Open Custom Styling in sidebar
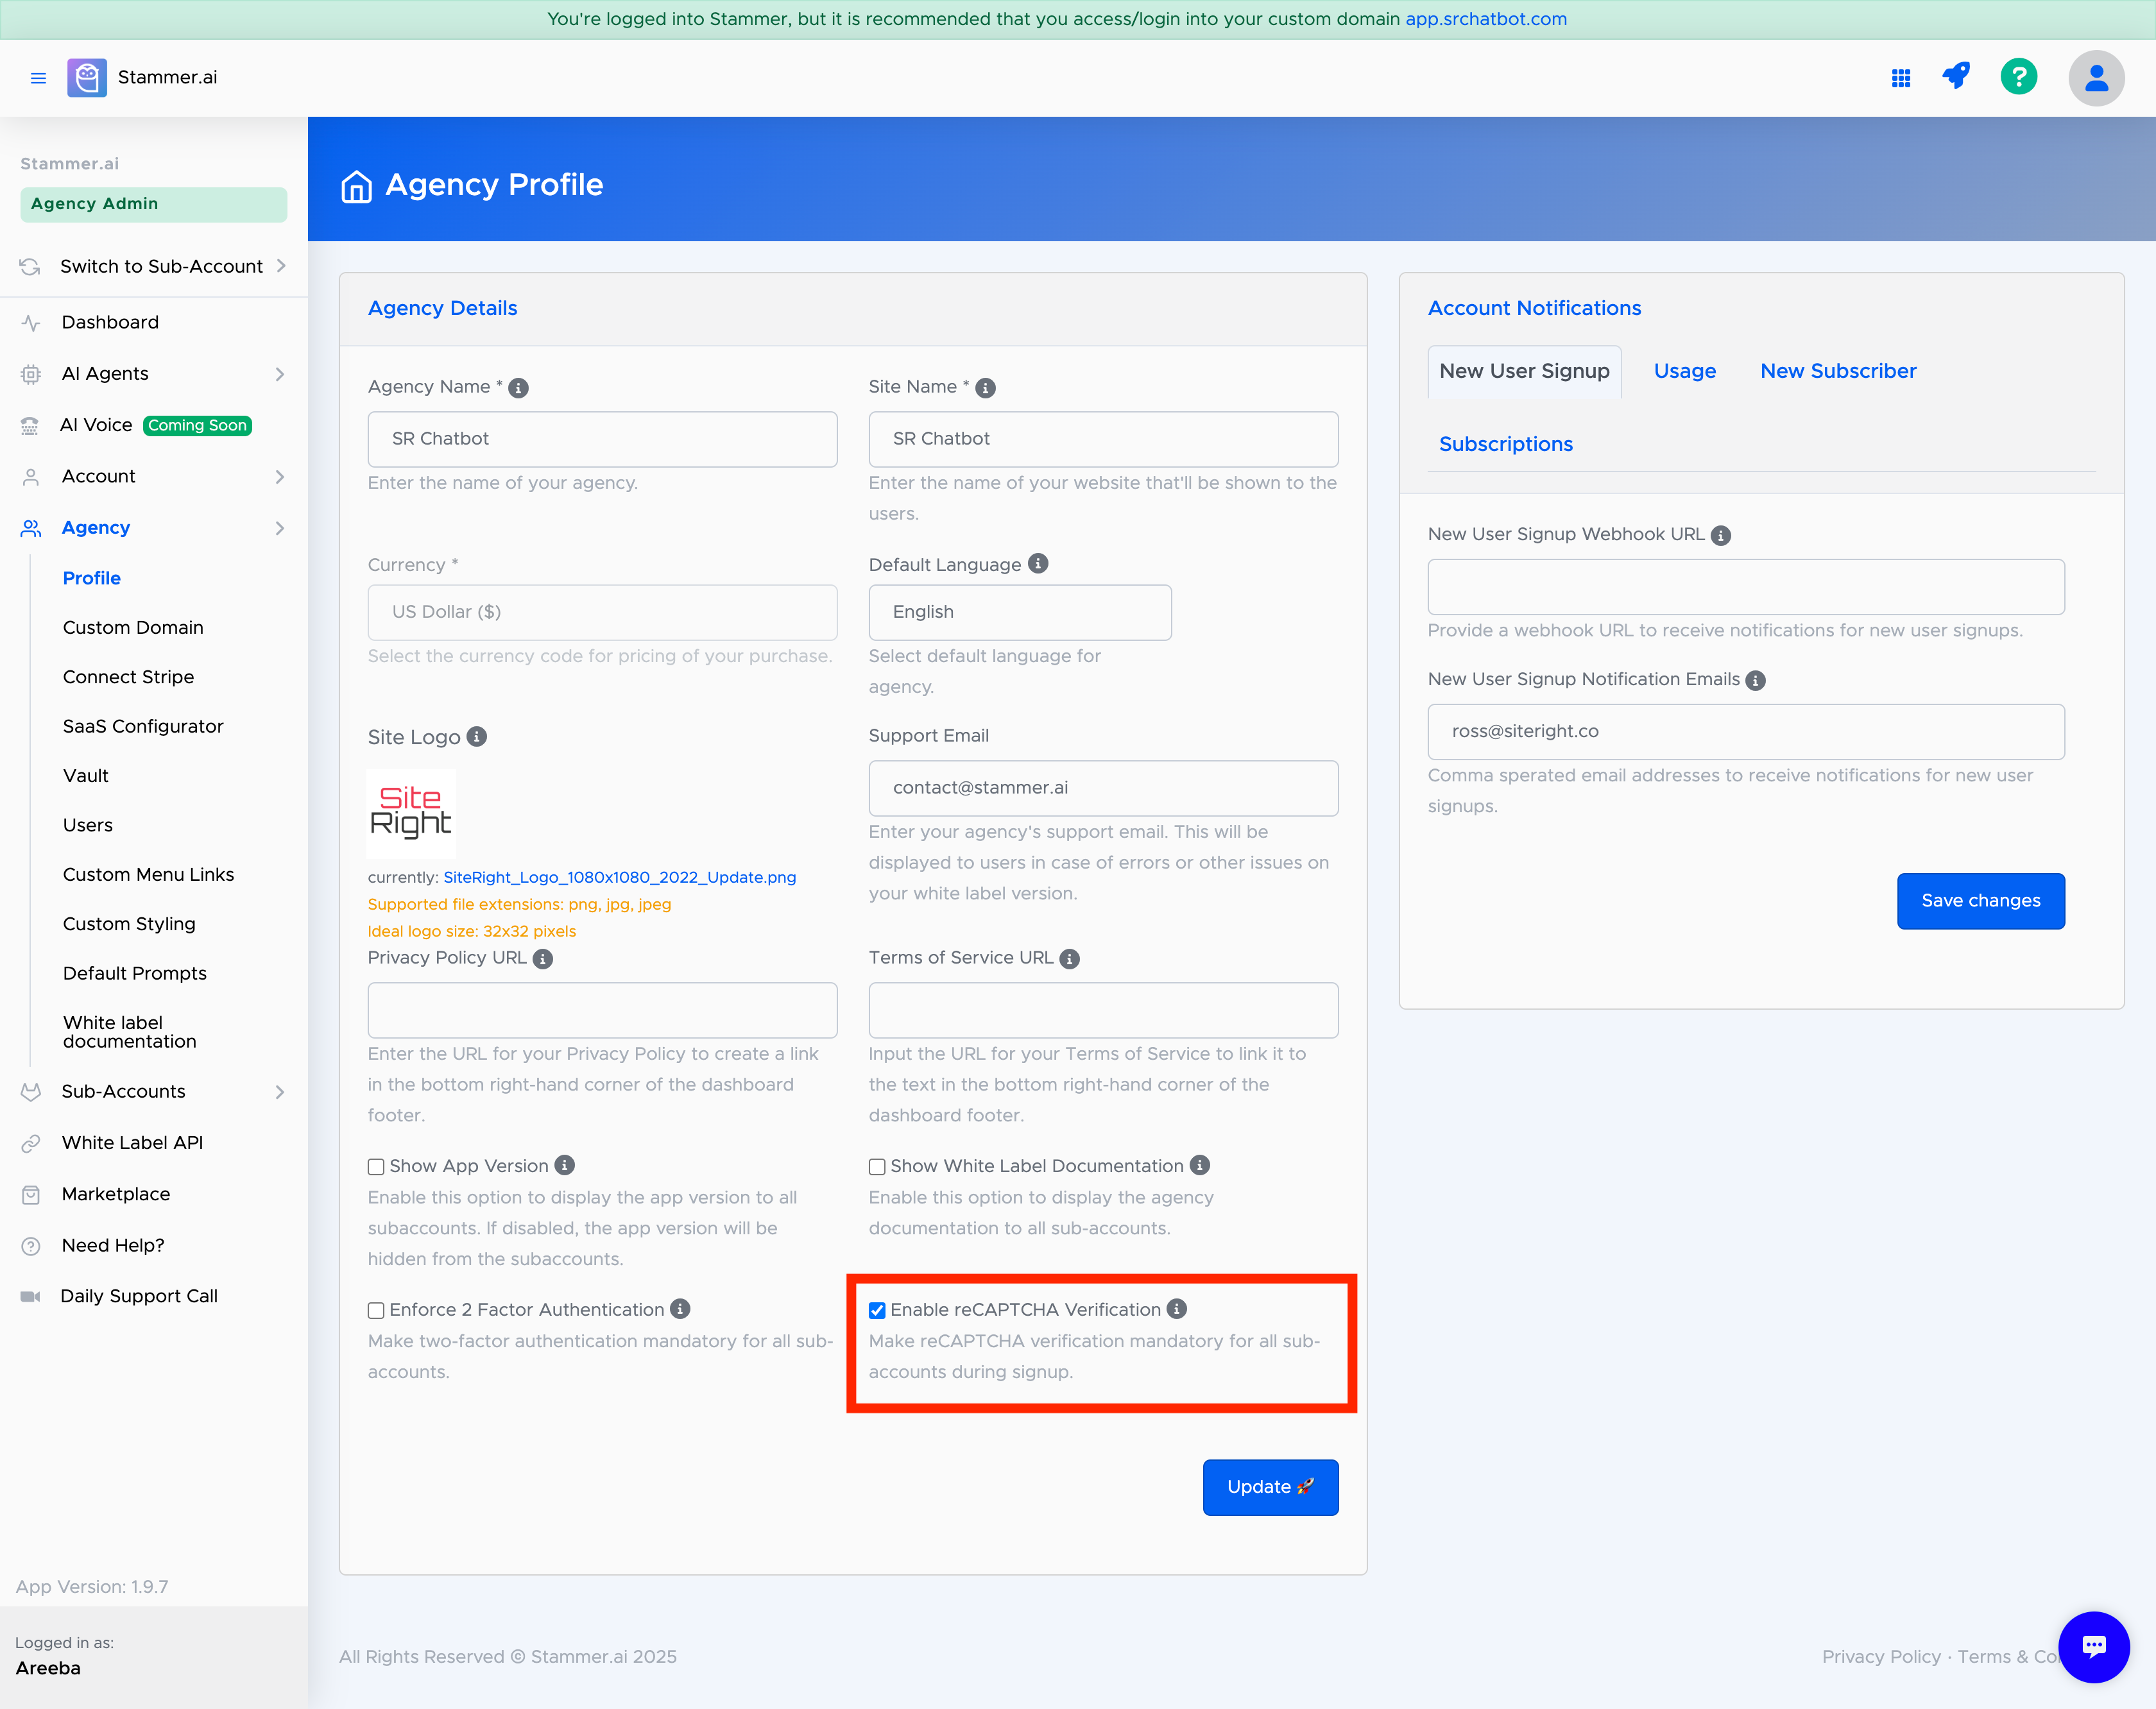Screen dimensions: 2156x1709 coord(129,924)
